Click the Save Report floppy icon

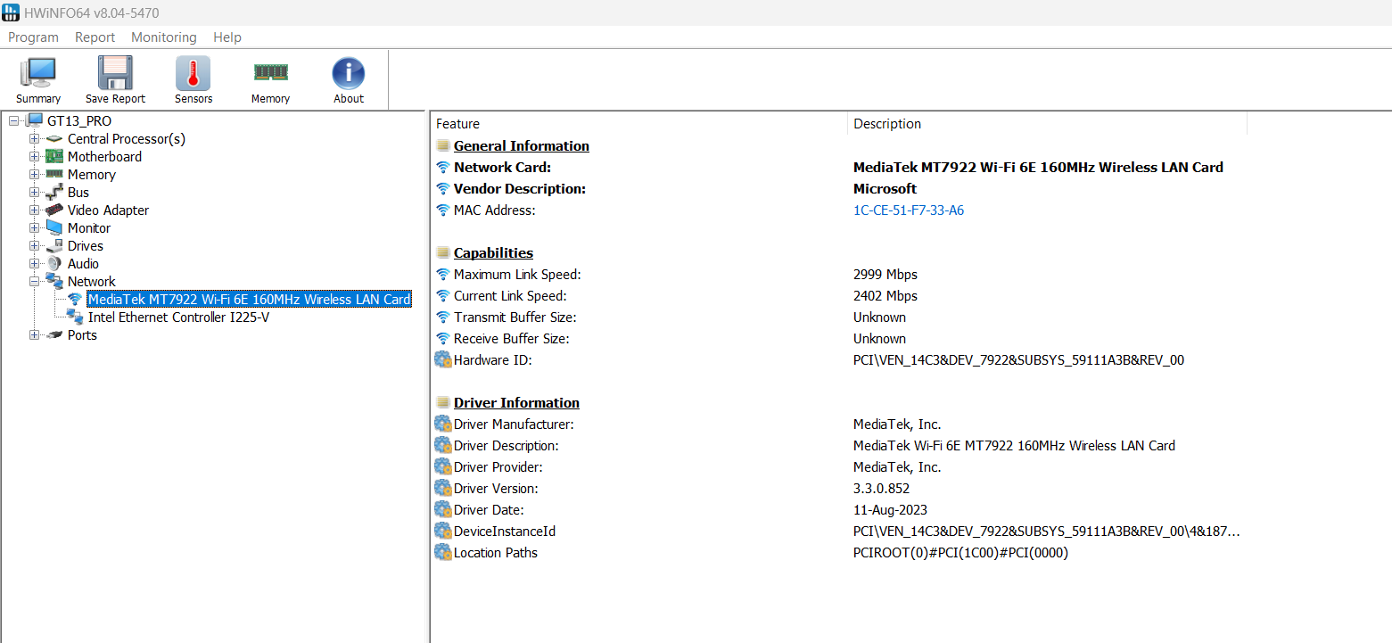click(115, 73)
